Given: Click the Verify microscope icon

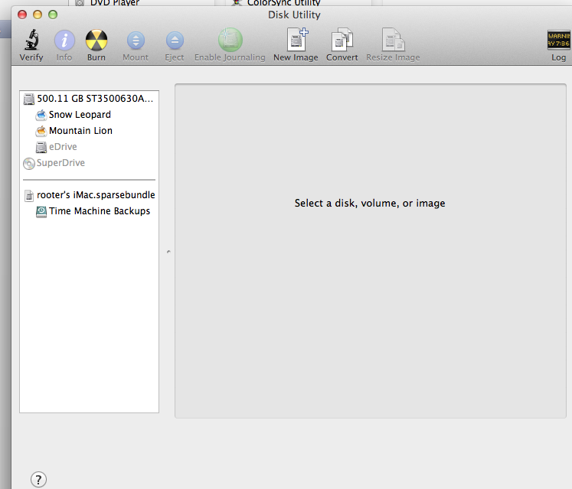Looking at the screenshot, I should coord(31,40).
